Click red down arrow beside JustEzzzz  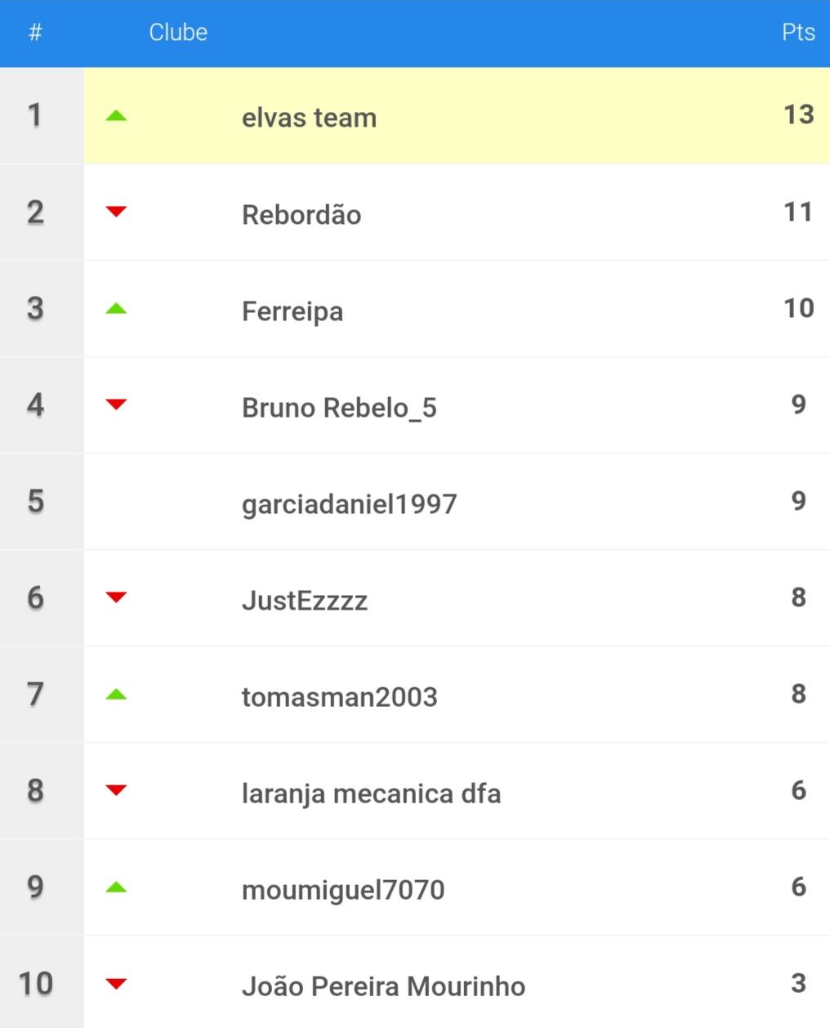tap(117, 597)
